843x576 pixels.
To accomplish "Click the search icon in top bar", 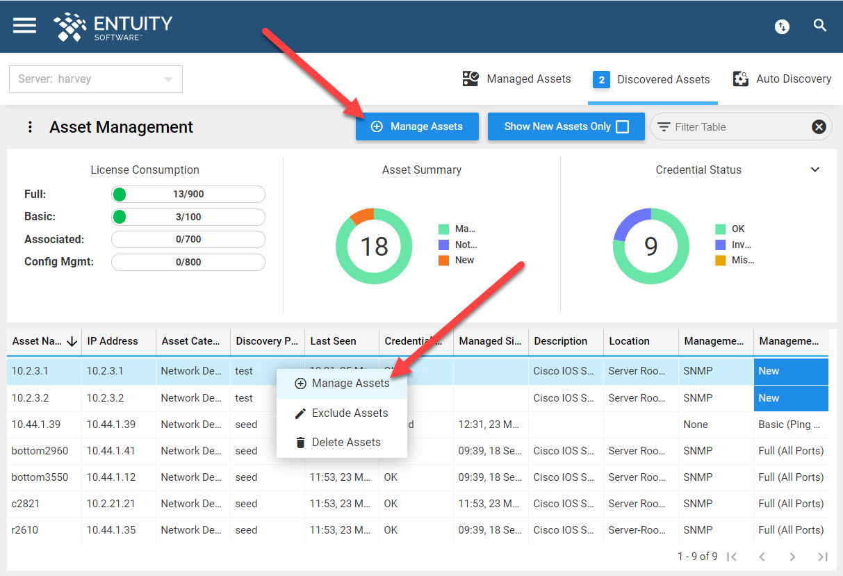I will pos(819,25).
